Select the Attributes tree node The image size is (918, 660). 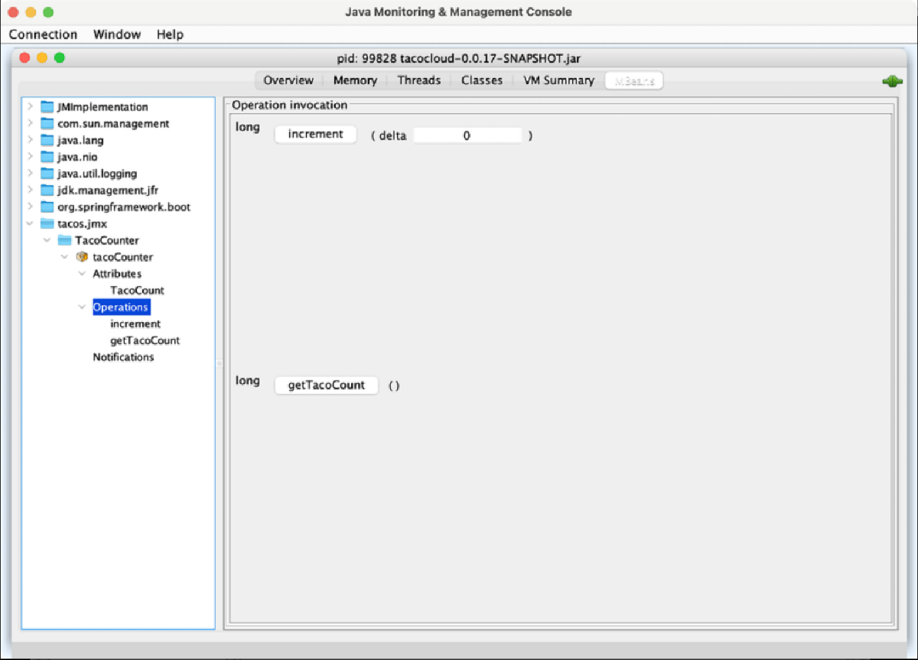pos(117,273)
